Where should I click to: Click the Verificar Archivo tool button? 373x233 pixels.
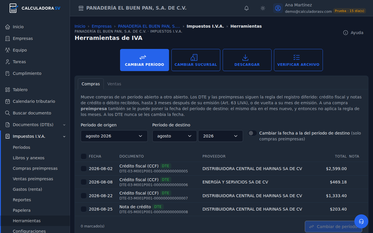point(298,60)
